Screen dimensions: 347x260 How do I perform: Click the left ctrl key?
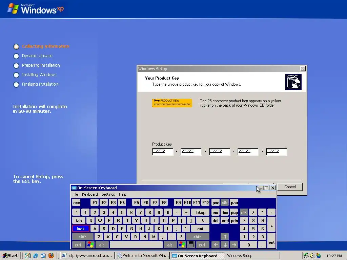[78, 245]
